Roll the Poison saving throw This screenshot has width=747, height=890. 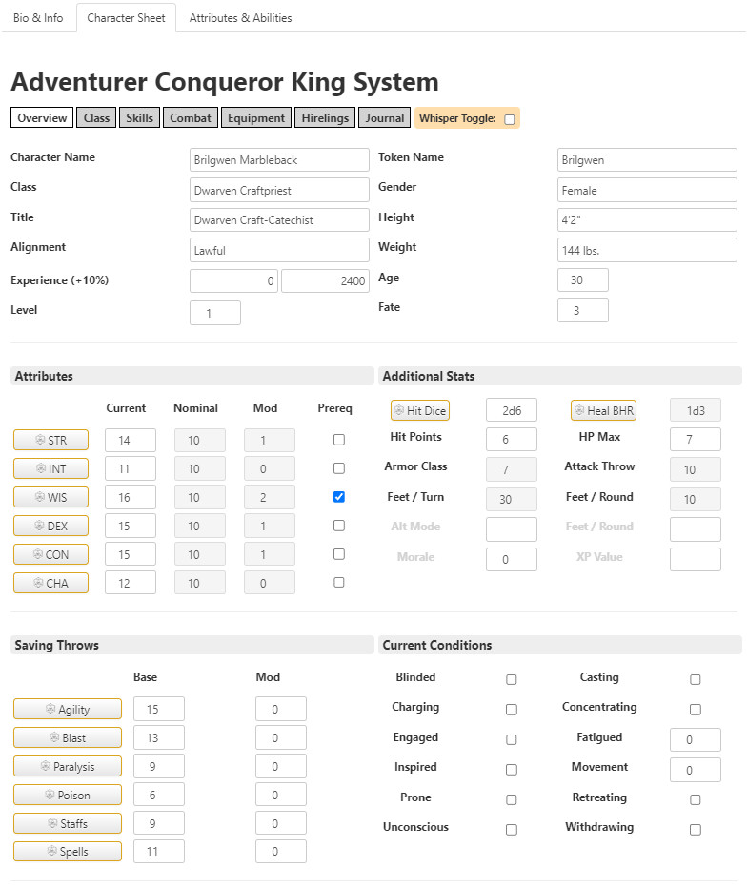tap(68, 795)
